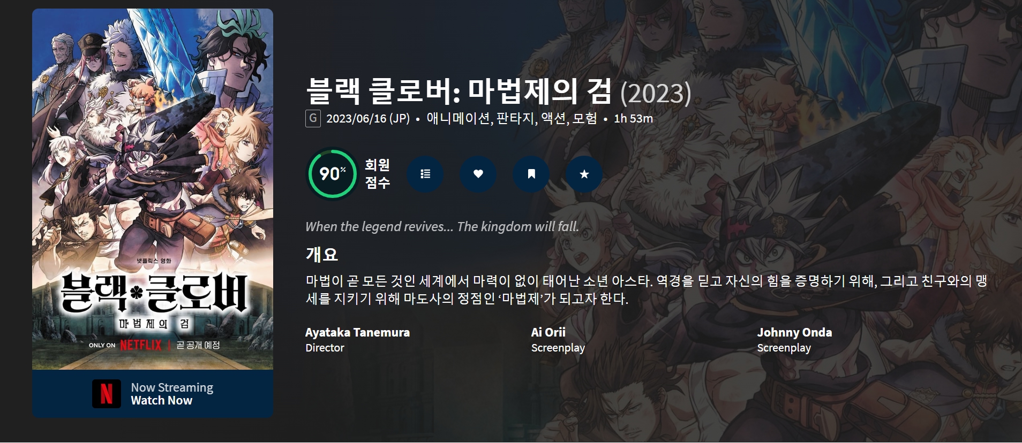Click the 회원 점수 label
Viewport: 1022px width, 443px height.
coord(378,174)
